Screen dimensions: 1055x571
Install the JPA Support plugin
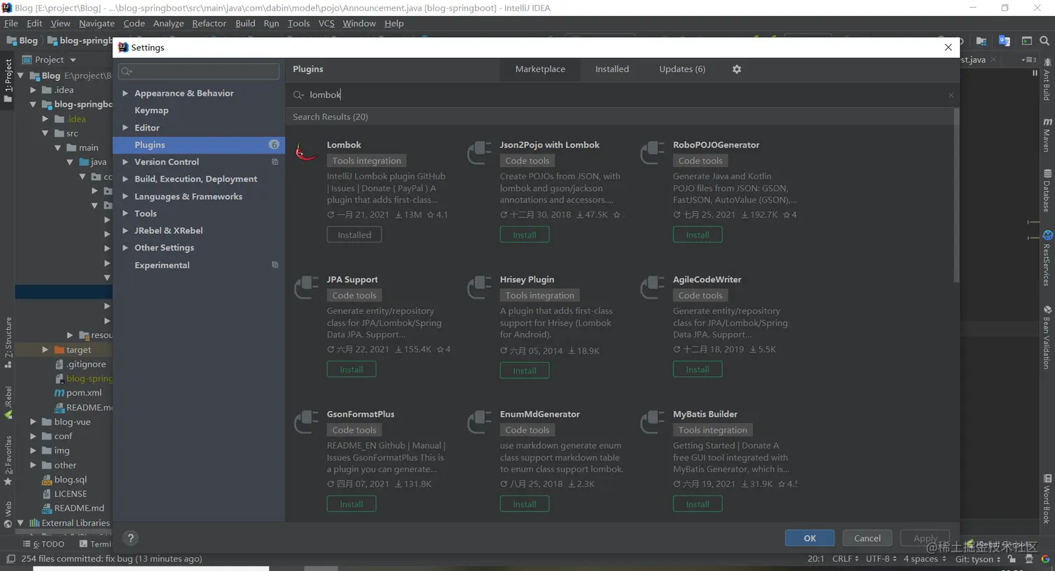352,369
